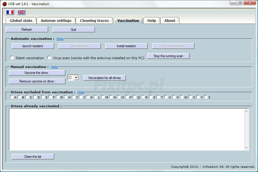Click vaccinated list scrollbar up arrow
The width and height of the screenshot is (258, 172).
246,111
